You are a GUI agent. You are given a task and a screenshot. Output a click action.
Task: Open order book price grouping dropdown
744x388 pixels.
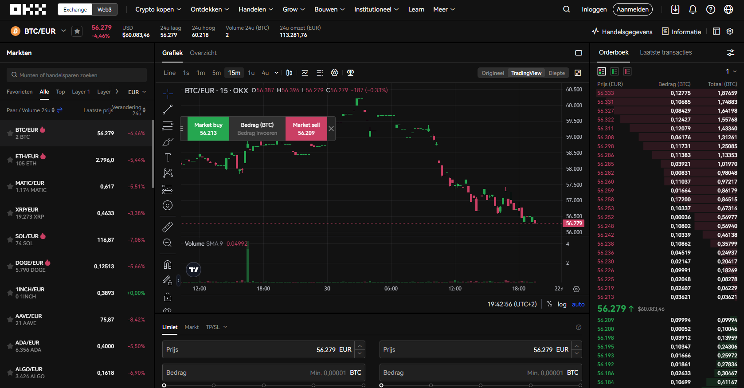click(731, 71)
